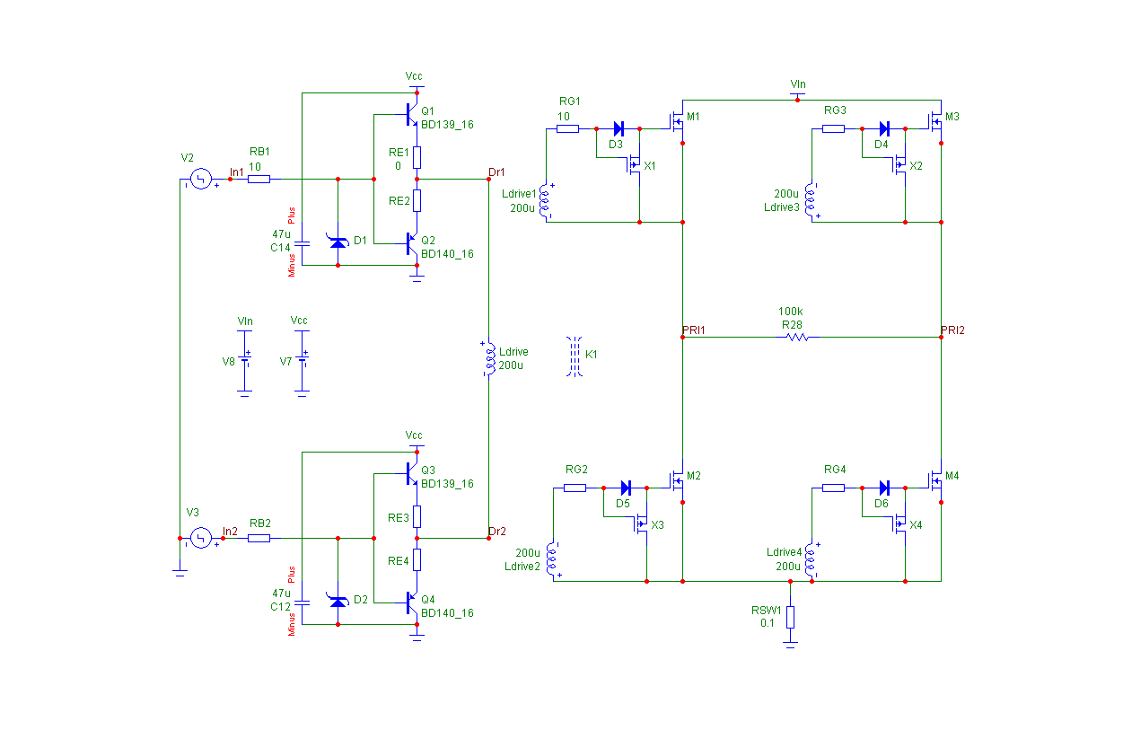This screenshot has height=730, width=1123.
Task: Click the In2 node label
Action: pos(231,531)
